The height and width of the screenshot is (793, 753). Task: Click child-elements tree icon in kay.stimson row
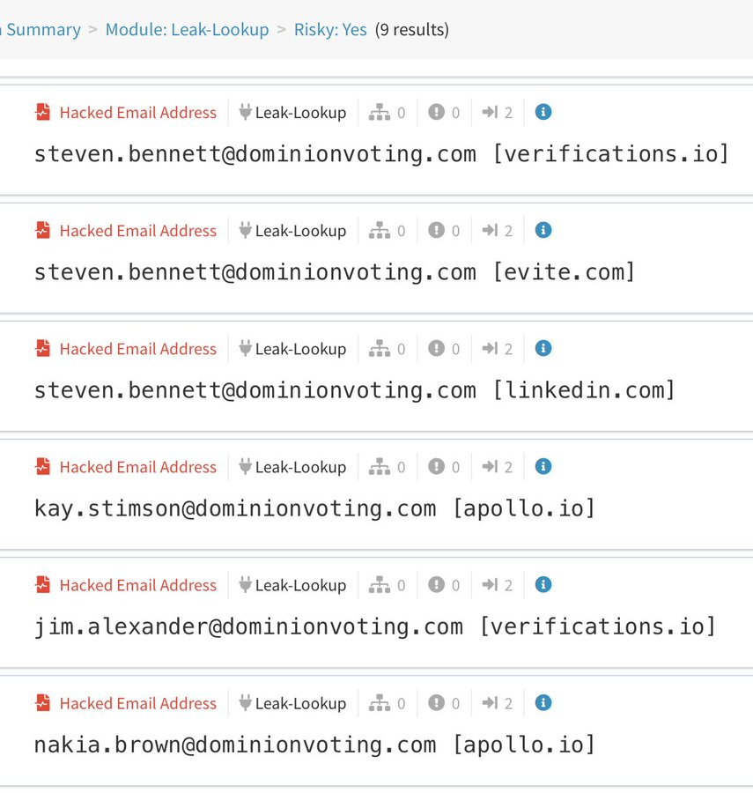380,466
